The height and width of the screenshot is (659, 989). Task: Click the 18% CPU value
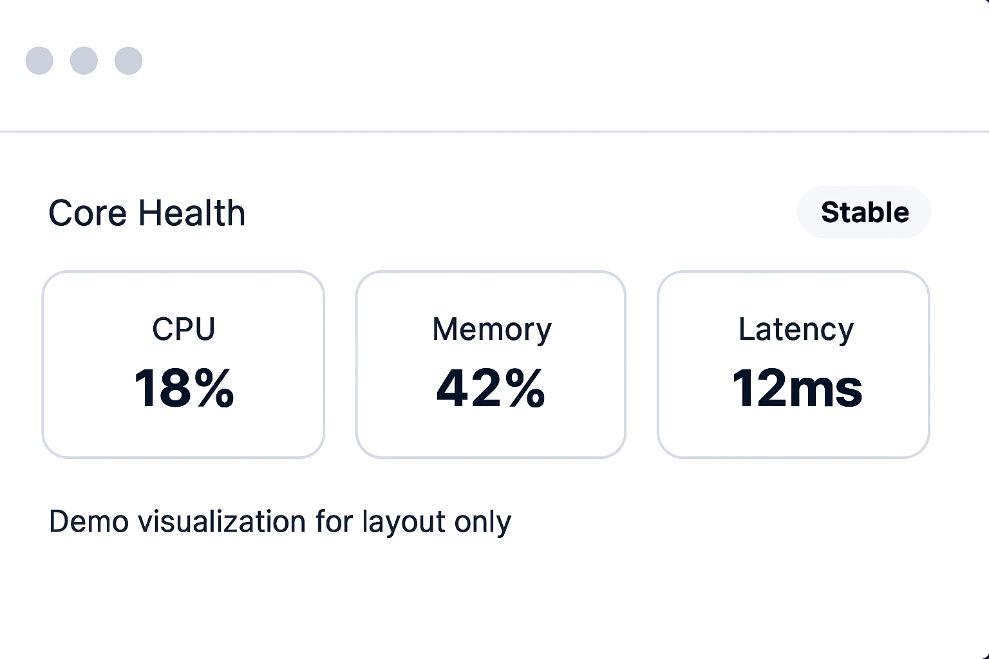click(184, 388)
